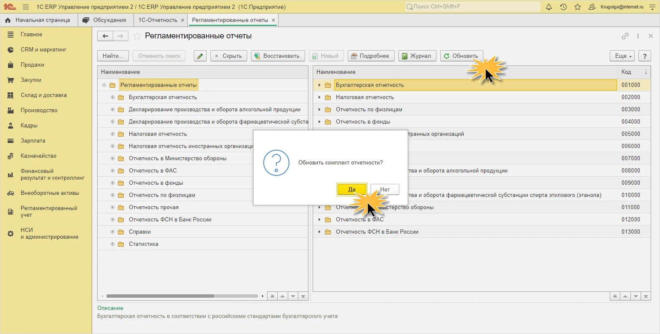Open the Производство section
This screenshot has height=334, width=660.
[x=39, y=110]
